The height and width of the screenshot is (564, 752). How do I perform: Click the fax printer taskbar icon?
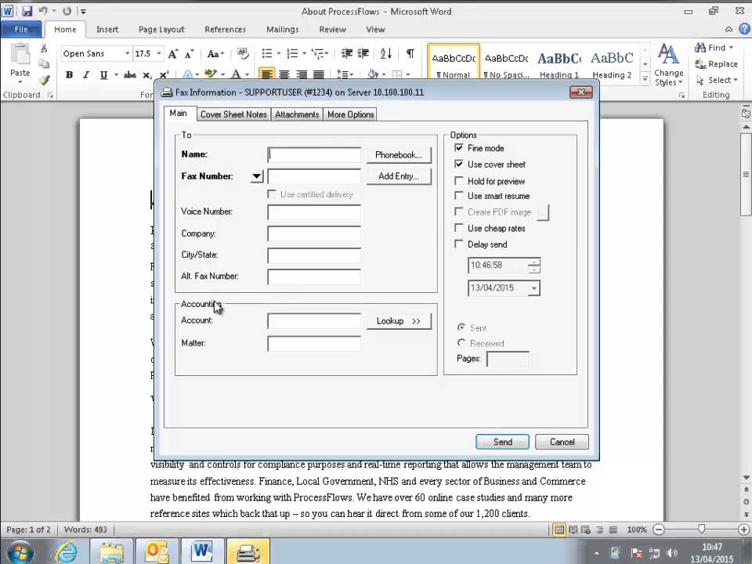pos(248,552)
